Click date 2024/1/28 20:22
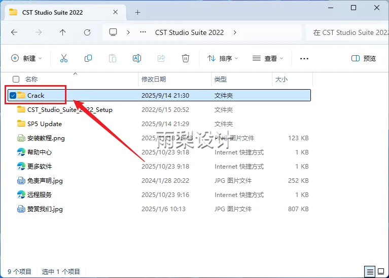Image resolution: width=389 pixels, height=278 pixels. click(x=165, y=180)
